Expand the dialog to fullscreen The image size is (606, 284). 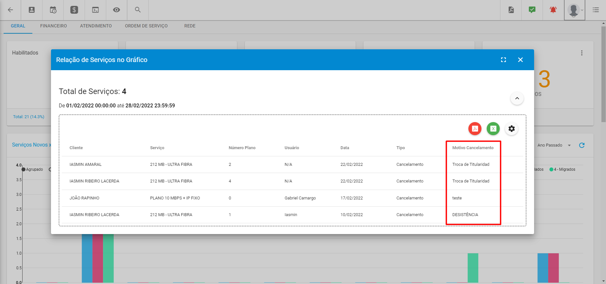pyautogui.click(x=503, y=60)
